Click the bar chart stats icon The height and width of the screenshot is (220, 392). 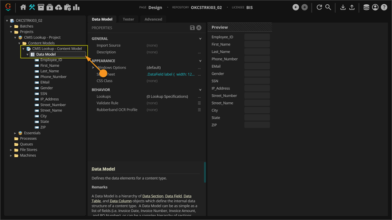[x=76, y=7]
